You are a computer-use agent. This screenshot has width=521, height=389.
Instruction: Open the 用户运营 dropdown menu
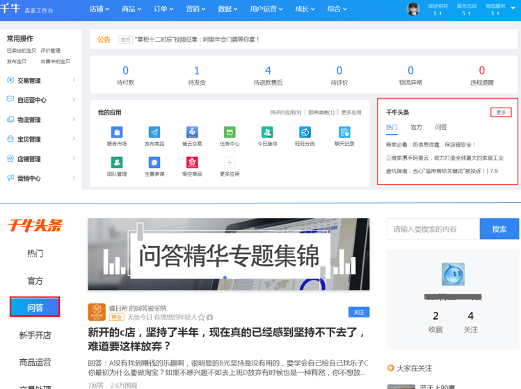coord(266,9)
